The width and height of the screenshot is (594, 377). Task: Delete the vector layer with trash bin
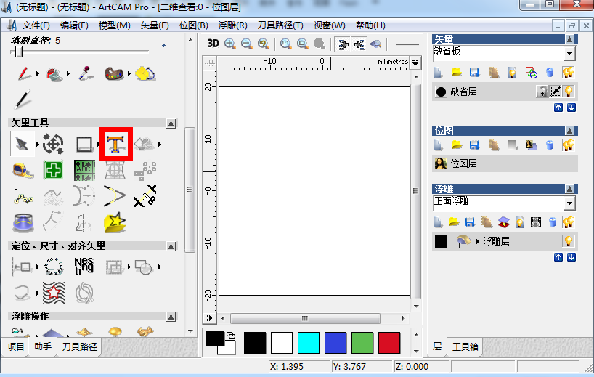(x=550, y=72)
